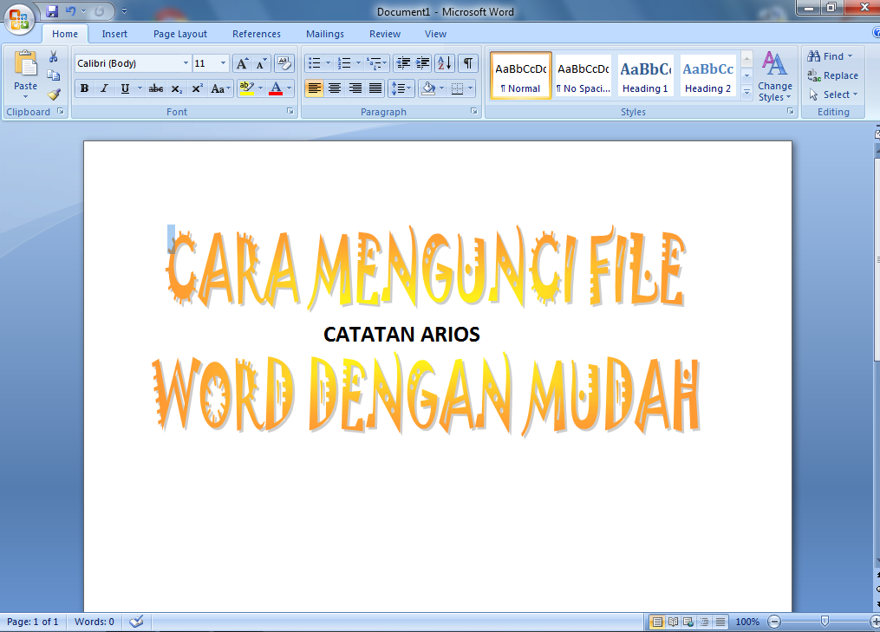Center-align the text

click(x=335, y=88)
